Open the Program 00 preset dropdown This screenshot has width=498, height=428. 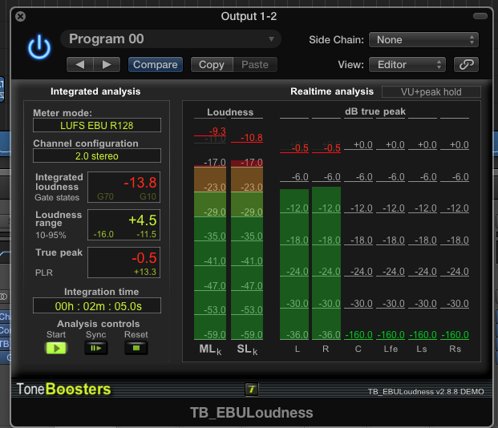(171, 39)
